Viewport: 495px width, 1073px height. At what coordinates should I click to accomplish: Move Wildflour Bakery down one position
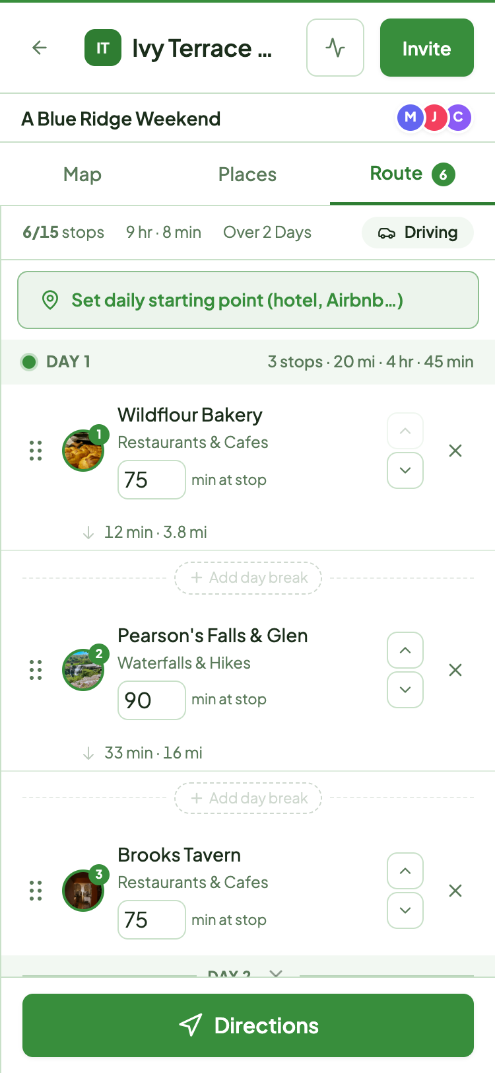[x=405, y=470]
